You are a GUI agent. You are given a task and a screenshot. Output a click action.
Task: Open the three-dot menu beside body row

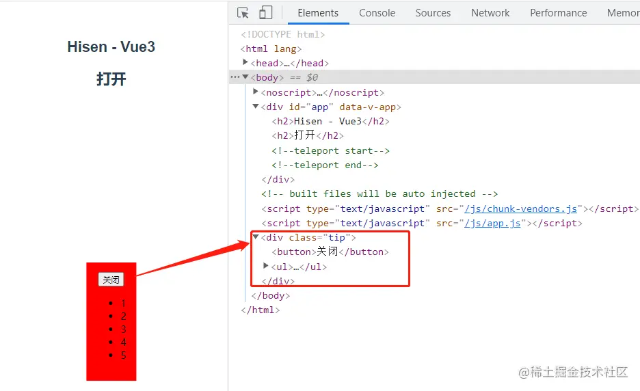(x=235, y=77)
